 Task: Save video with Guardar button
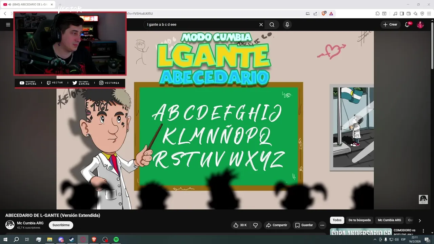pos(304,225)
